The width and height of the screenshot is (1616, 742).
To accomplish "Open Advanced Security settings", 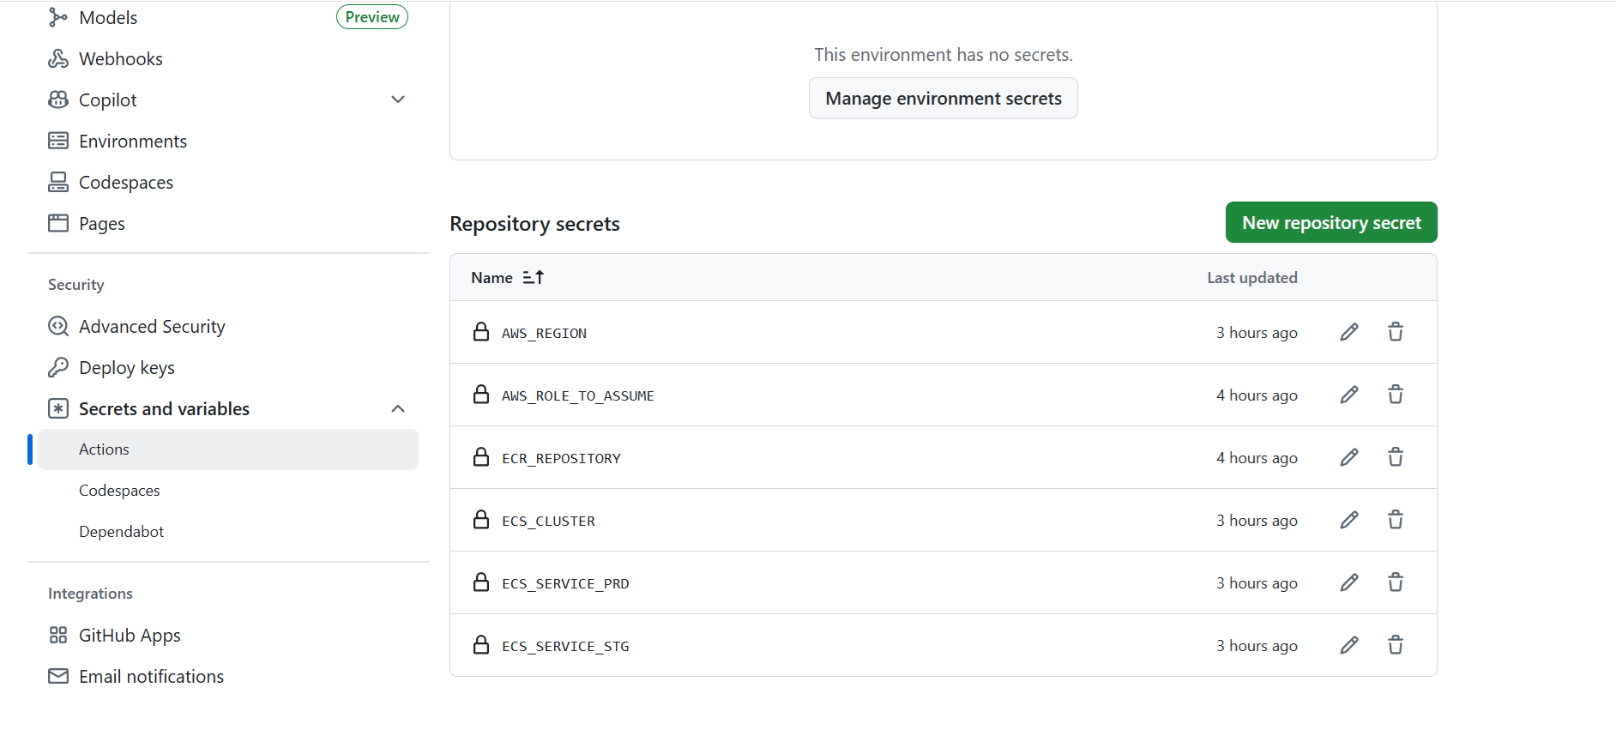I will tap(152, 326).
